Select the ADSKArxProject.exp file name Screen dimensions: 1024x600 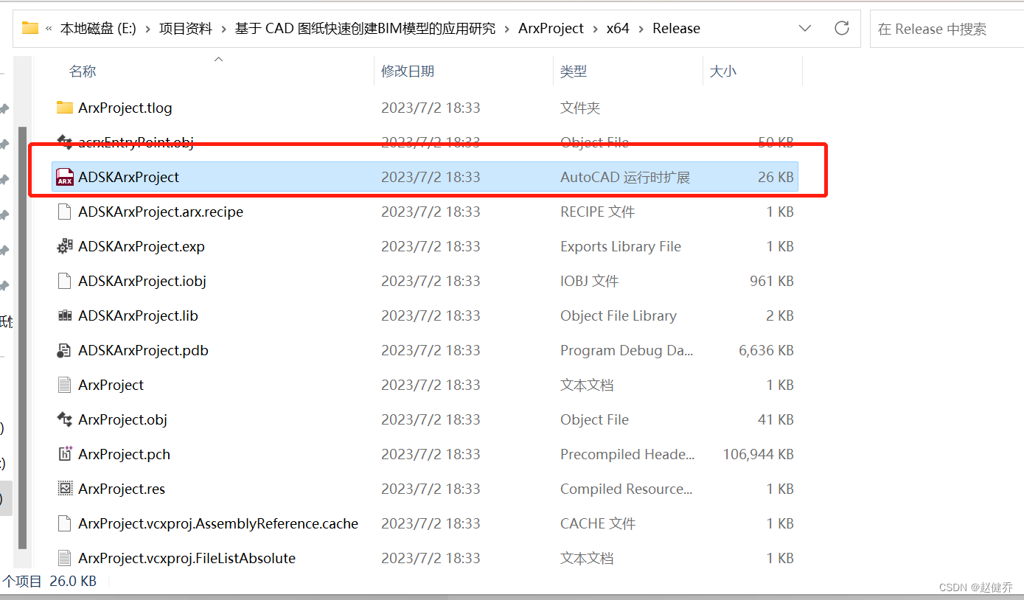(x=142, y=246)
